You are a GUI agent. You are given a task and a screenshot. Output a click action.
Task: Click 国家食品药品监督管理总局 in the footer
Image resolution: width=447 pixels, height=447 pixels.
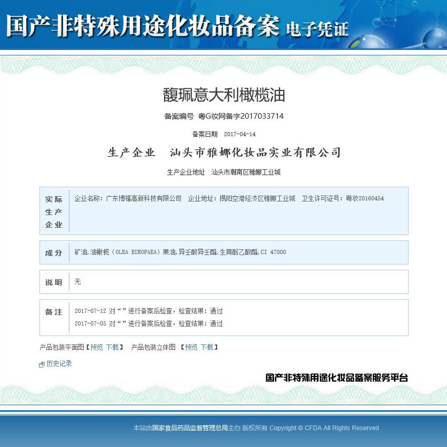(x=190, y=428)
